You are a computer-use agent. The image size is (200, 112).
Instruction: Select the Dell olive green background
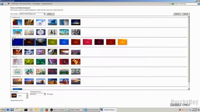tap(52, 42)
